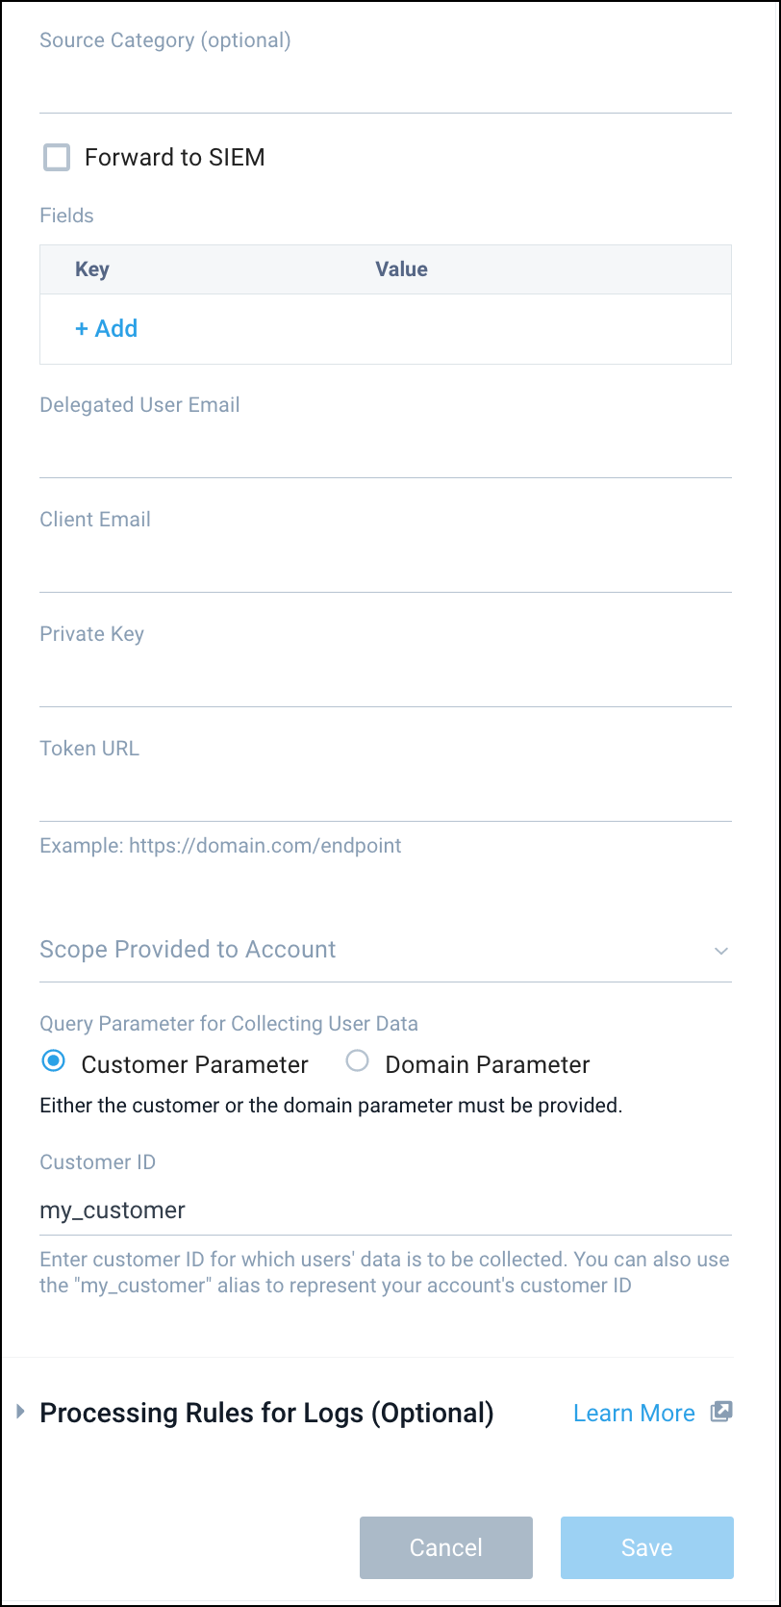
Task: Click the Key column header
Action: (x=92, y=269)
